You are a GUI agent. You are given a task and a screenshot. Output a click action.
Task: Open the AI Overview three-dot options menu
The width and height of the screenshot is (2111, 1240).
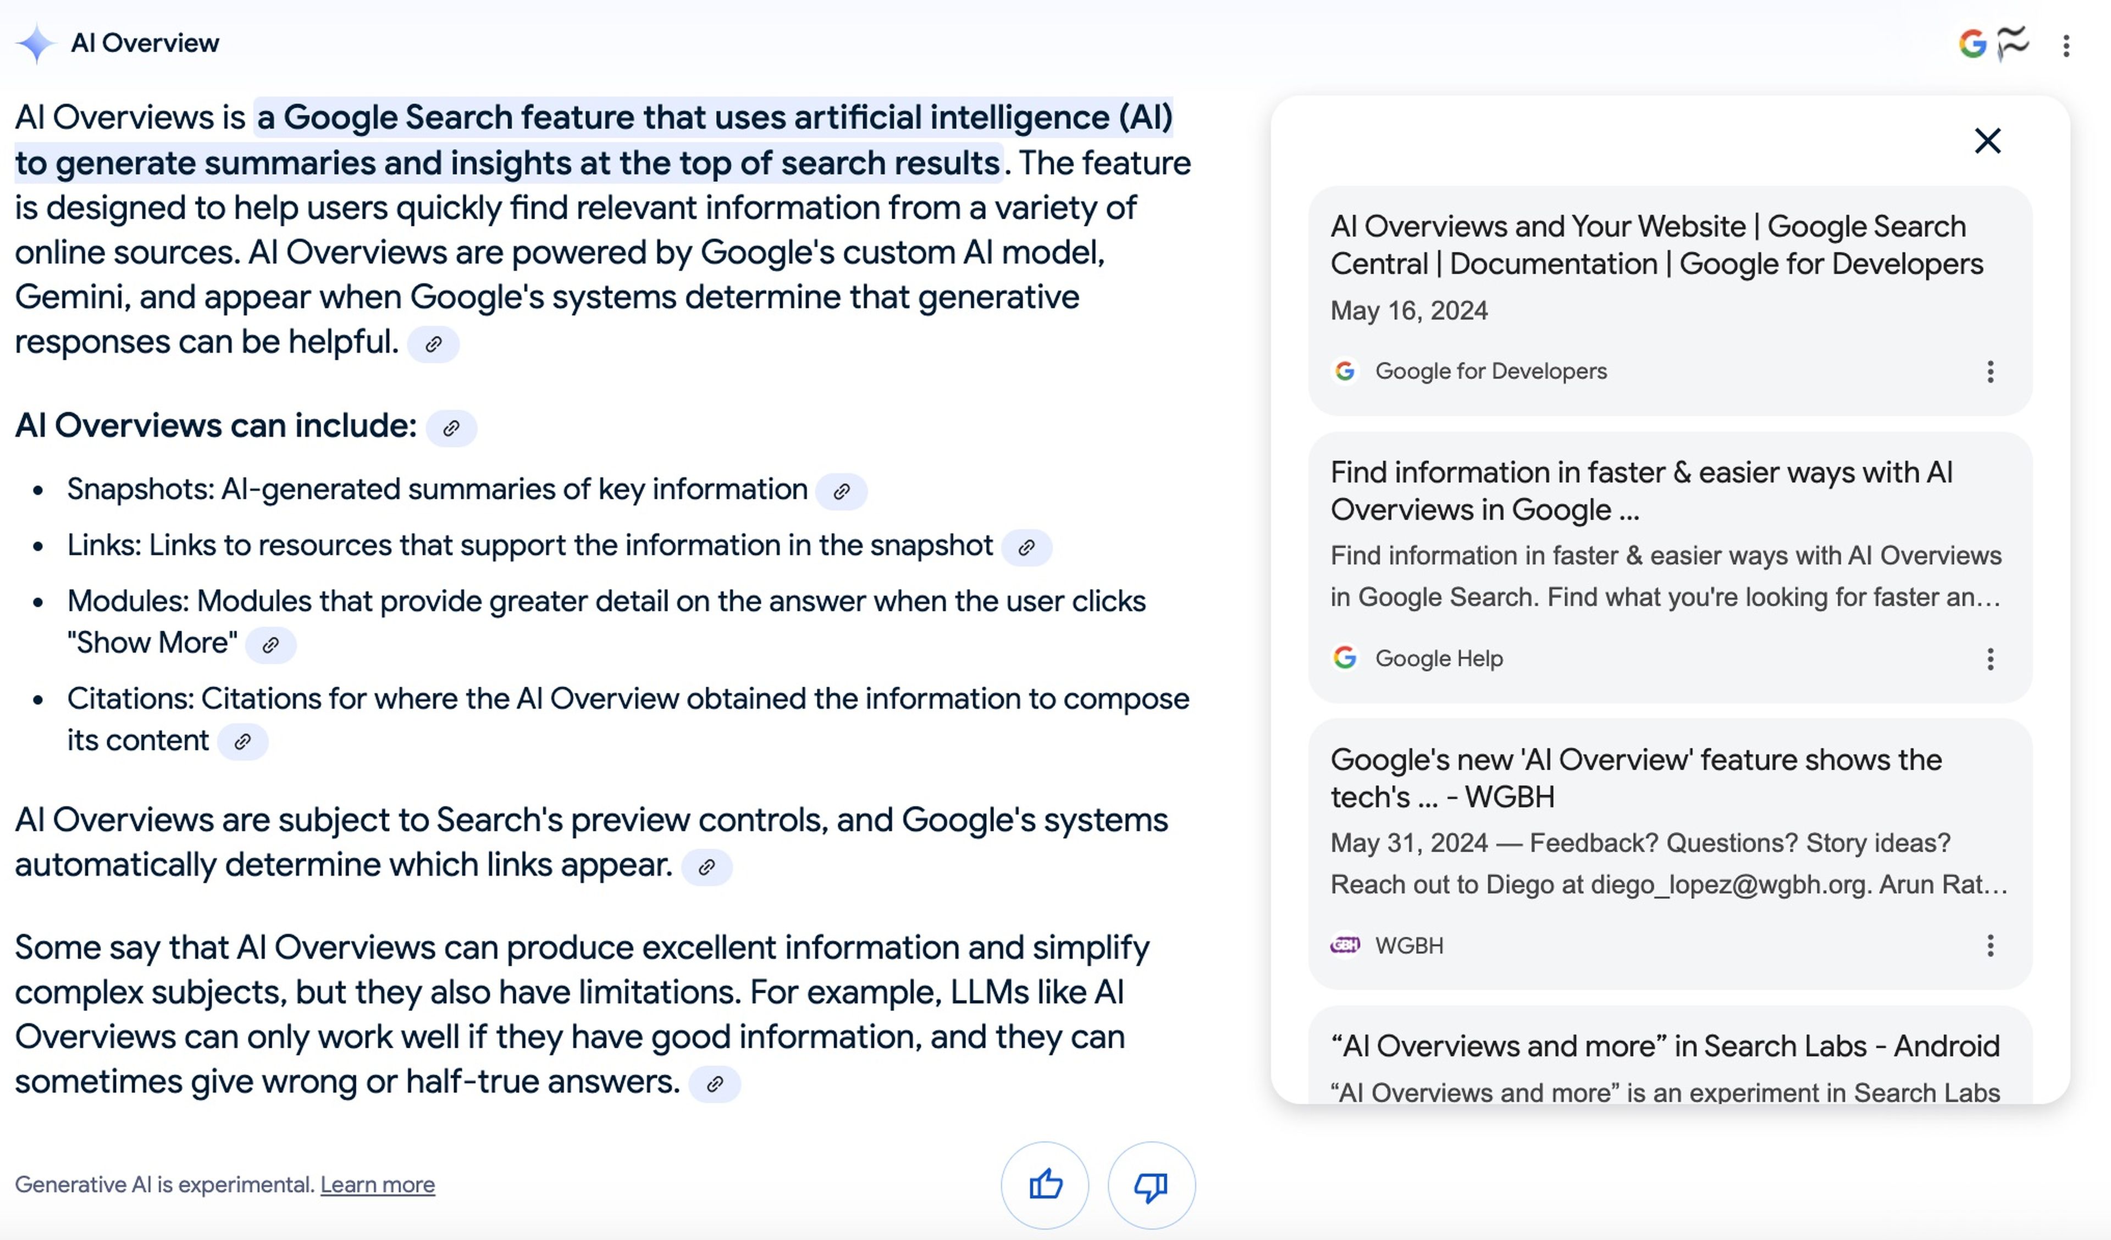(2066, 45)
